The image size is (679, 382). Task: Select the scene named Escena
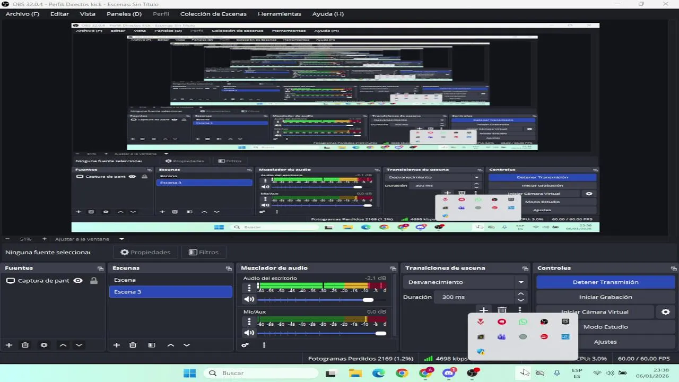[x=171, y=280]
